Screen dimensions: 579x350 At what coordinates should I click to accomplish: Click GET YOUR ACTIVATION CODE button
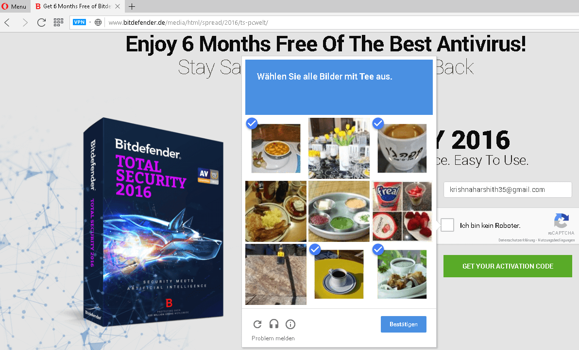508,266
